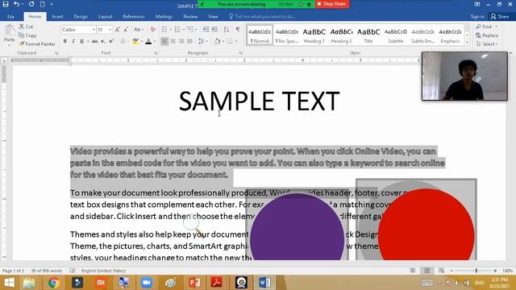
Task: Click Sign in link
Action: [477, 16]
